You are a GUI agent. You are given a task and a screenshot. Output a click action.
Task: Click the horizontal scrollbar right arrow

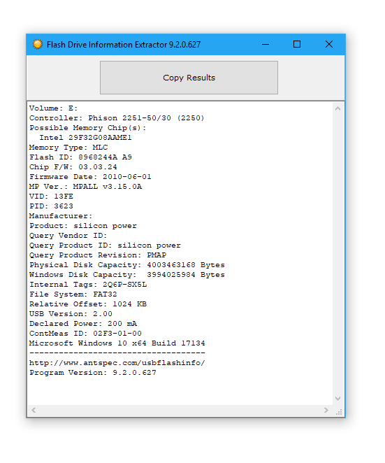click(326, 410)
